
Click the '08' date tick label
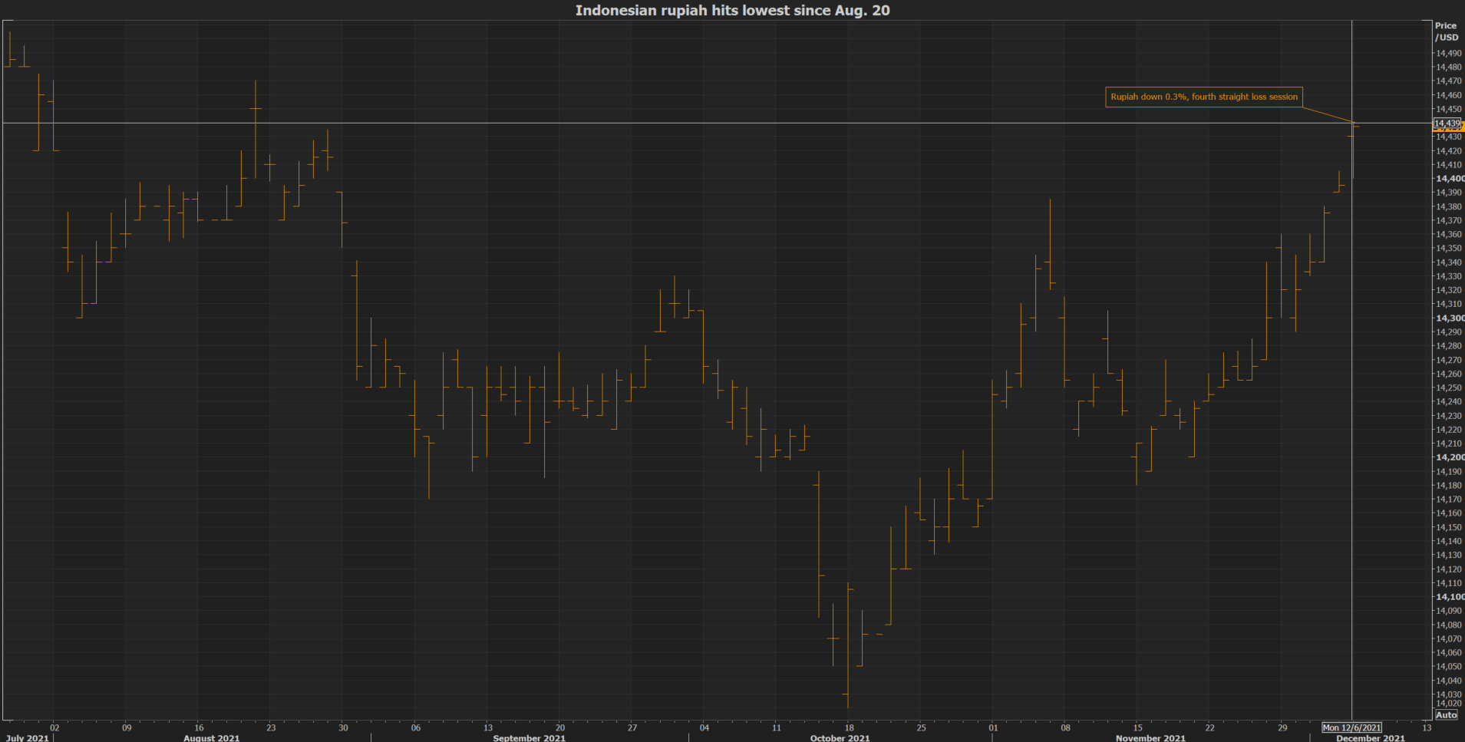[1065, 727]
